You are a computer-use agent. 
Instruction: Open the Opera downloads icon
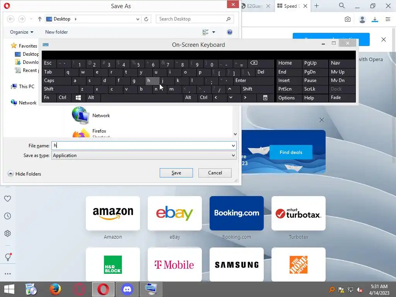coord(375,19)
